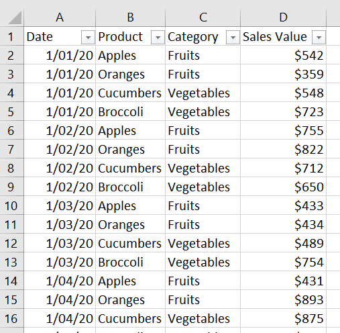
Task: Click the Select All corner triangle
Action: coord(15,17)
